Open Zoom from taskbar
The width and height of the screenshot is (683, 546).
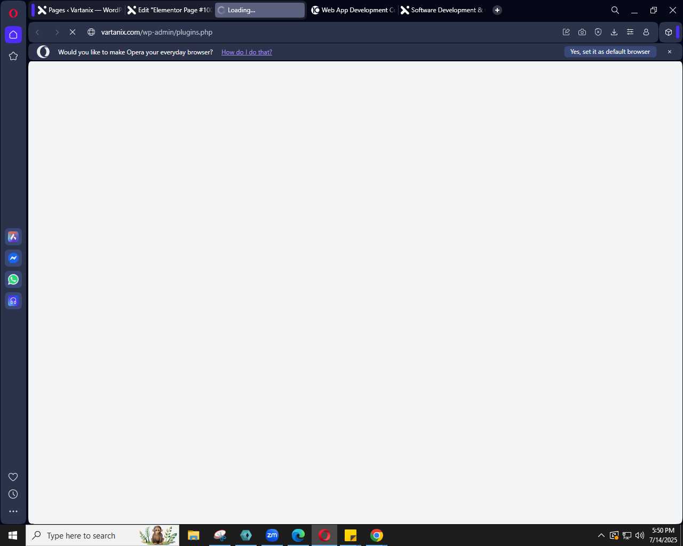click(272, 535)
